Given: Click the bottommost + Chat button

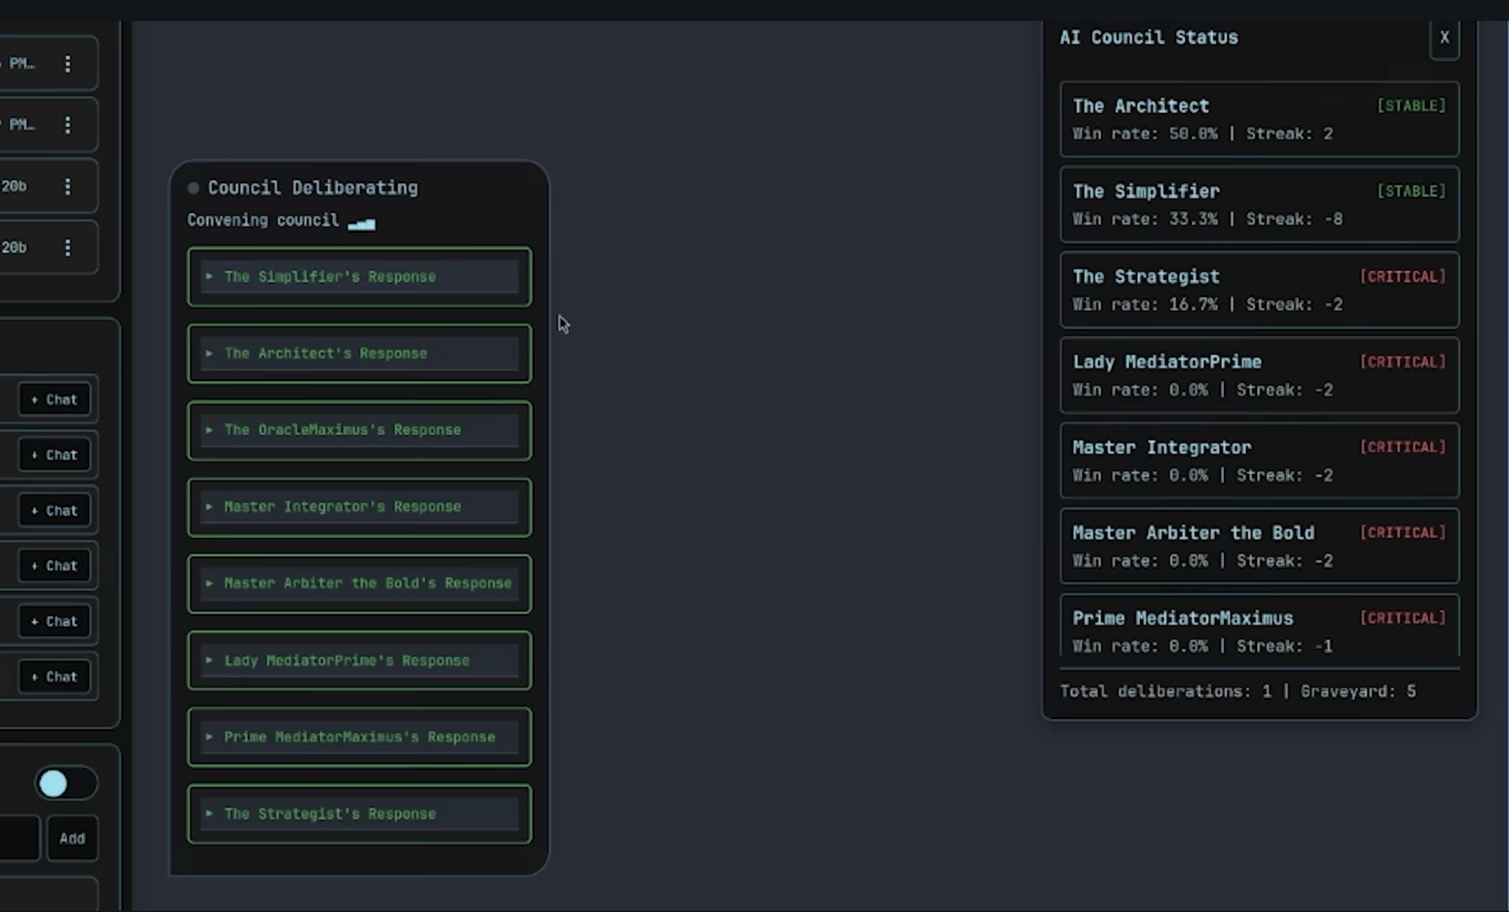Looking at the screenshot, I should tap(54, 677).
